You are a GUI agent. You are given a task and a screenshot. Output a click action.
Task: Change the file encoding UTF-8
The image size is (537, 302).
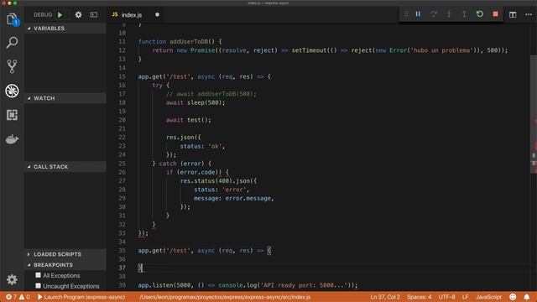click(x=447, y=297)
